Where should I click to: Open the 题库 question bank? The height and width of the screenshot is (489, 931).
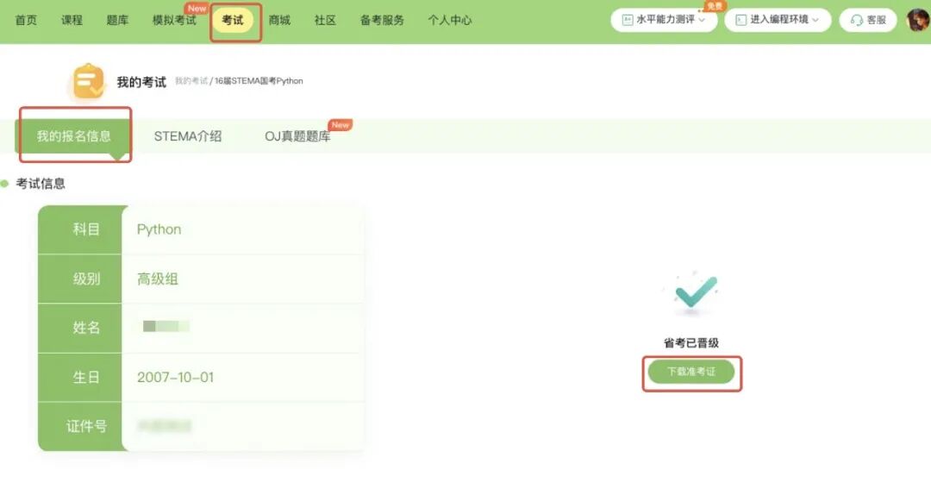tap(117, 20)
